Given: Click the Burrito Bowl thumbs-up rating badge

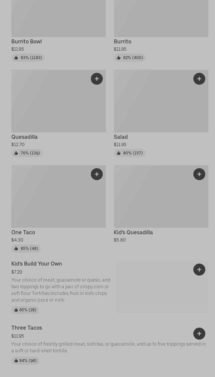Looking at the screenshot, I should [x=28, y=58].
